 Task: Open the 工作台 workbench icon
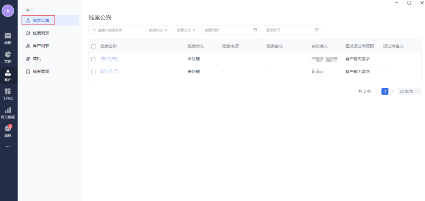pos(8,92)
